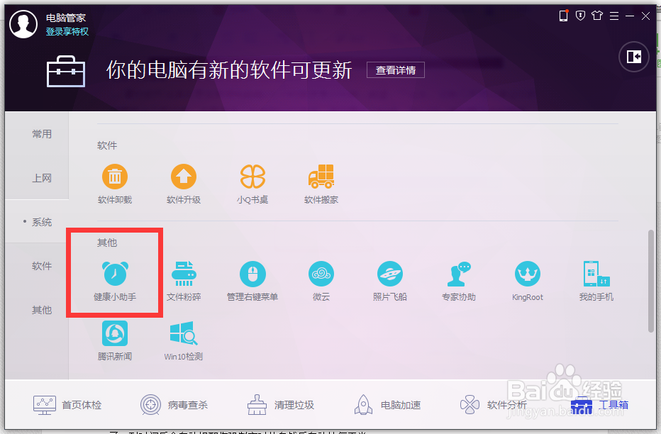This screenshot has height=434, width=661.
Task: Select the 上网 sidebar category
Action: click(42, 178)
